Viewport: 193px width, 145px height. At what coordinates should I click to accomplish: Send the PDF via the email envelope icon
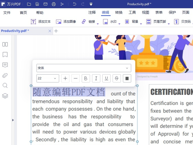(x=45, y=4)
